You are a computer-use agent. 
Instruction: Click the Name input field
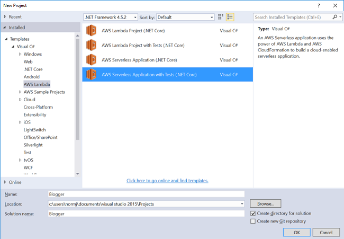146,194
